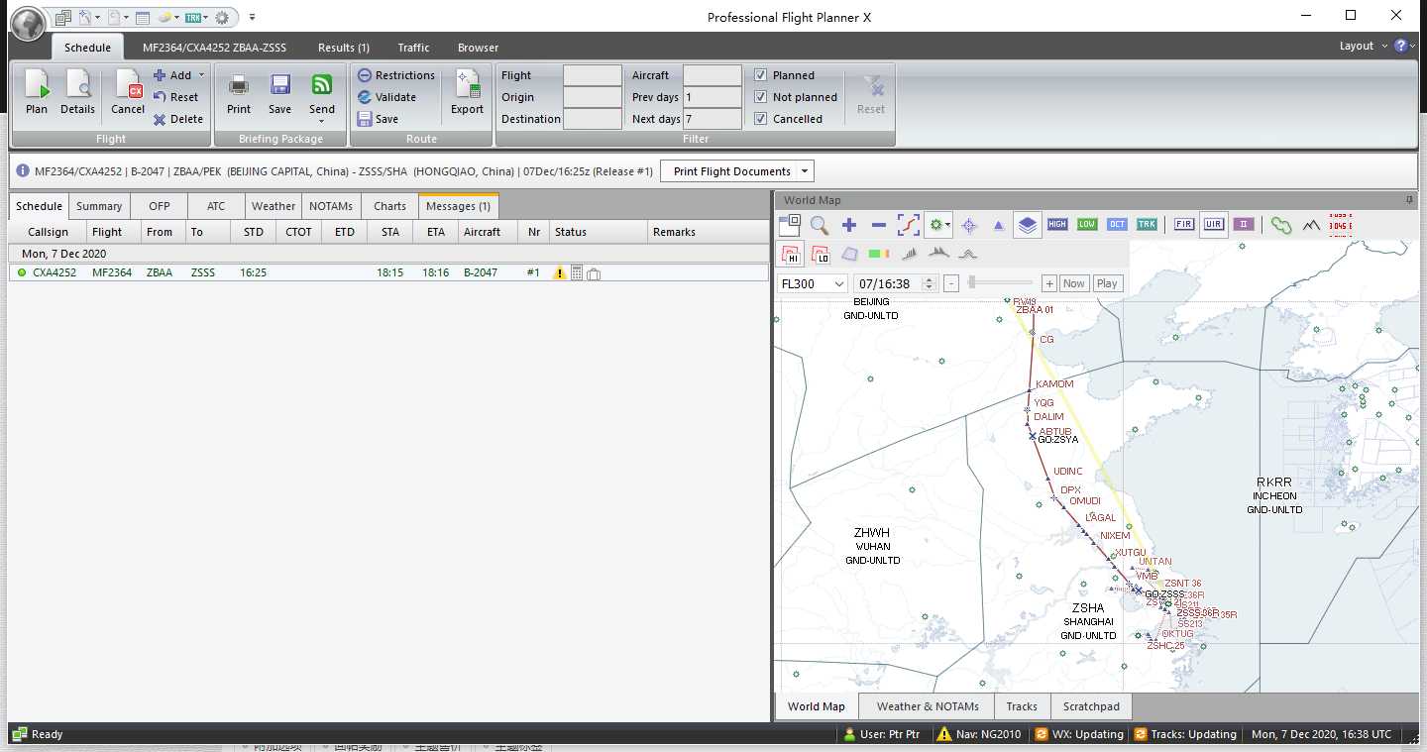The height and width of the screenshot is (752, 1427).
Task: Zoom in with the map plus icon
Action: point(849,225)
